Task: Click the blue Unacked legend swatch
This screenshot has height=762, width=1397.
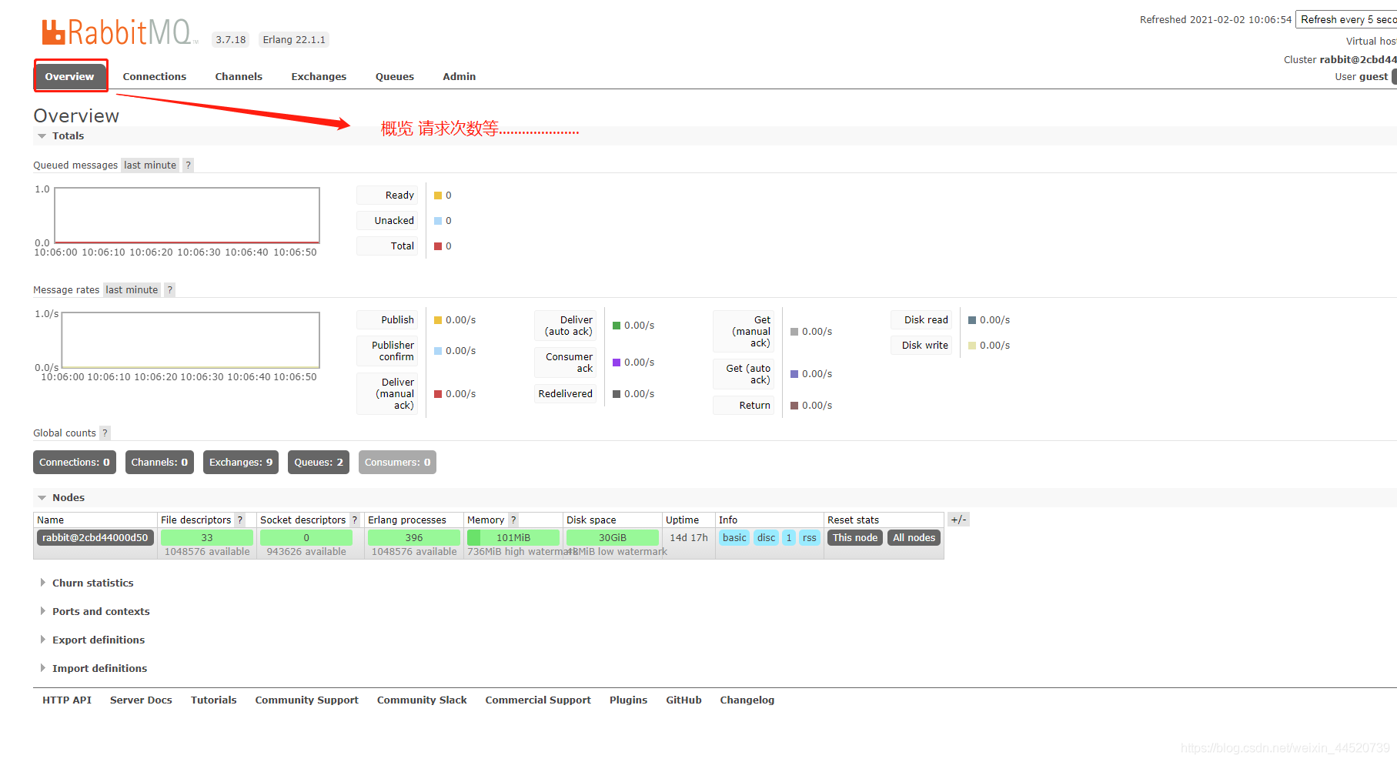Action: pyautogui.click(x=438, y=221)
